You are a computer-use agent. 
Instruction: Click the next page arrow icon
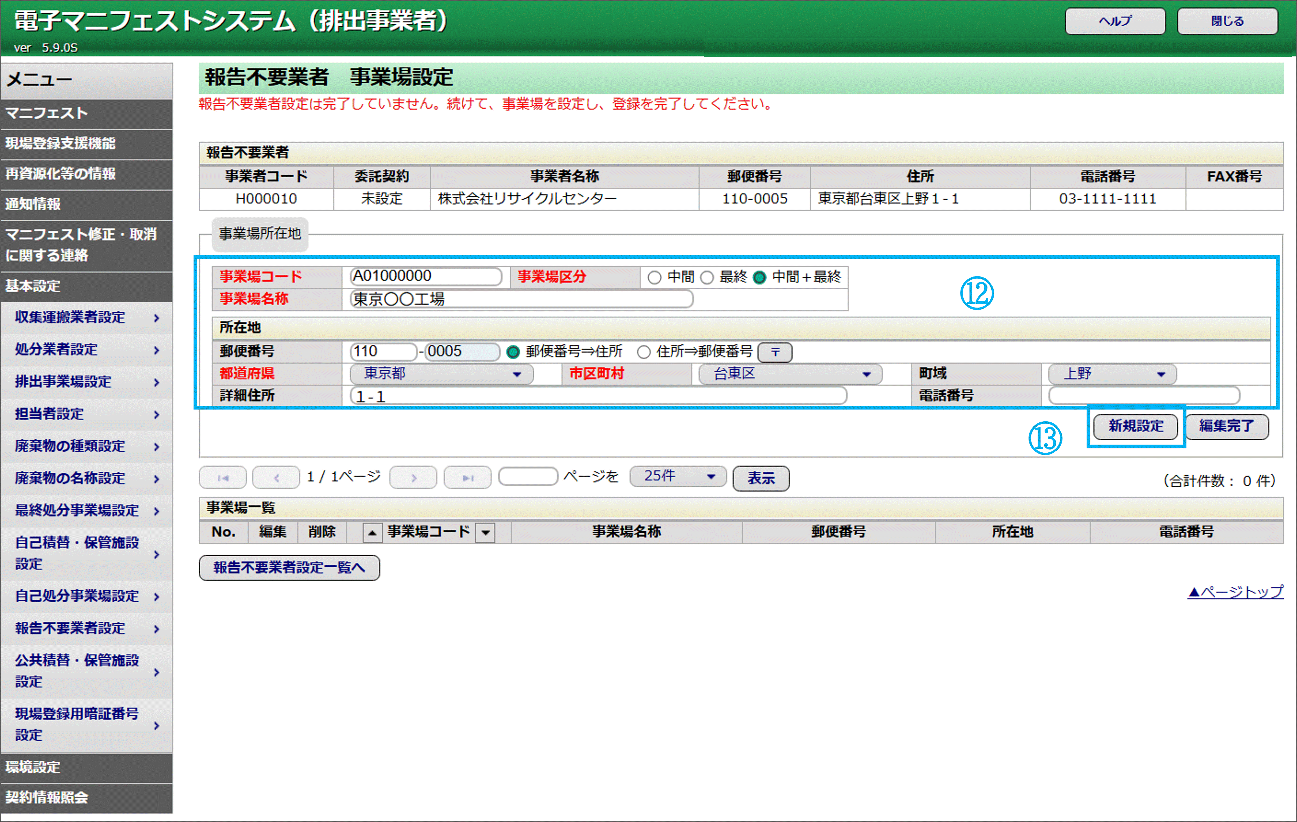[413, 478]
